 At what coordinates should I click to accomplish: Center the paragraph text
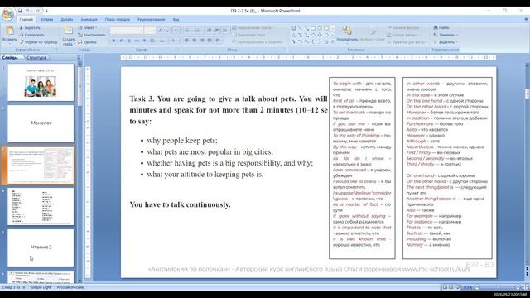click(x=195, y=41)
